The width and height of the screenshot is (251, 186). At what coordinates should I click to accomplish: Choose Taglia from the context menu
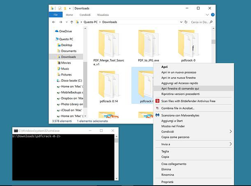pyautogui.click(x=165, y=152)
